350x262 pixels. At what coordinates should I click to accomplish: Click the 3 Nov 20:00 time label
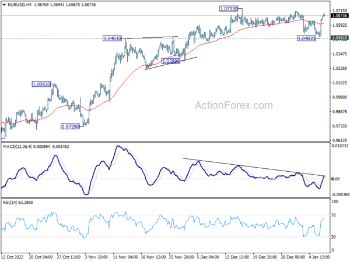pos(96,257)
